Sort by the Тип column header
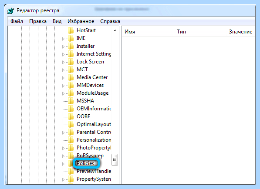This screenshot has width=260, height=189. click(182, 32)
